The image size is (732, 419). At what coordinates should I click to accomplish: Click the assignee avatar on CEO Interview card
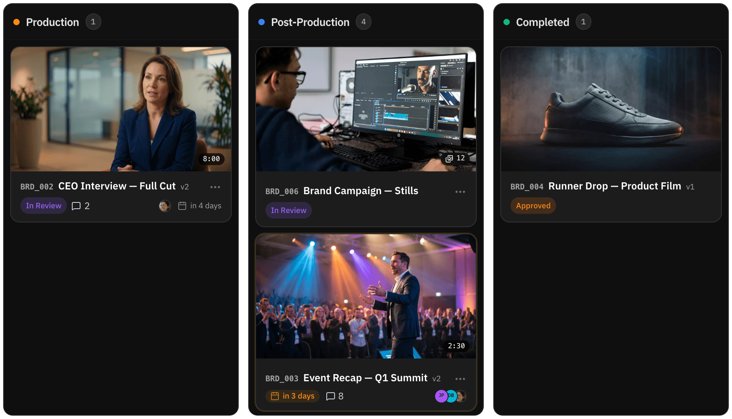tap(165, 206)
